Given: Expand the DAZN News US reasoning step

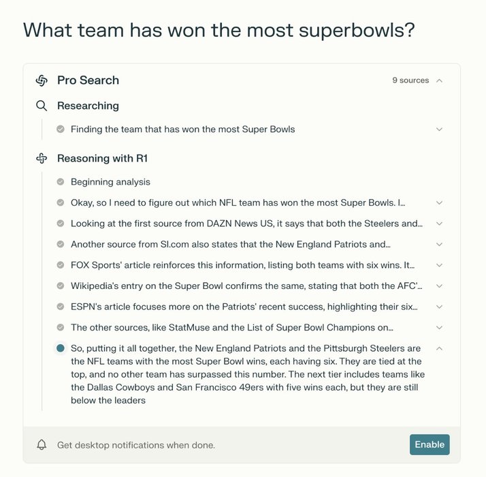Looking at the screenshot, I should 439,224.
